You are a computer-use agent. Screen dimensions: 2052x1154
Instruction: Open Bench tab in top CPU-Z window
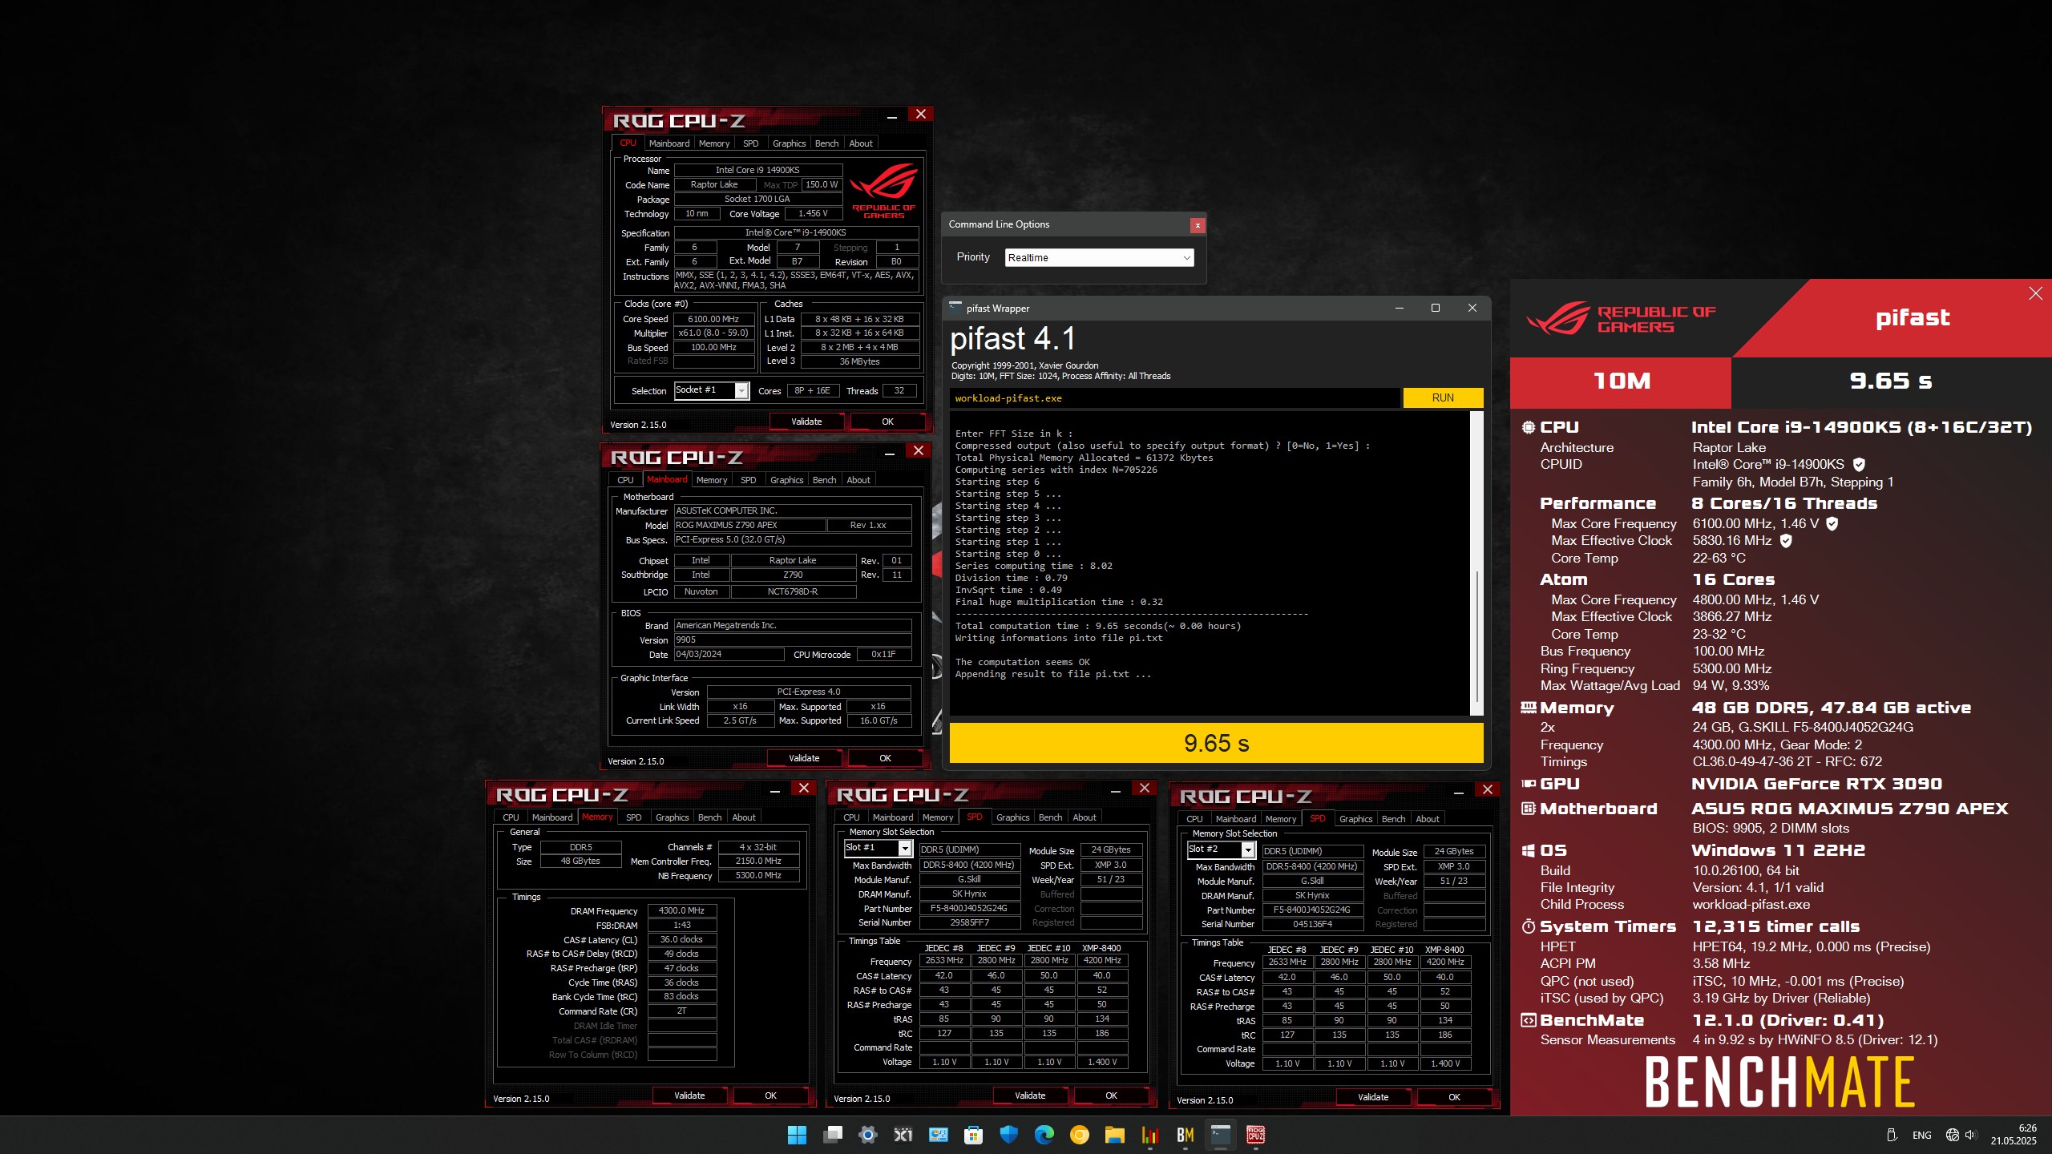click(x=826, y=143)
